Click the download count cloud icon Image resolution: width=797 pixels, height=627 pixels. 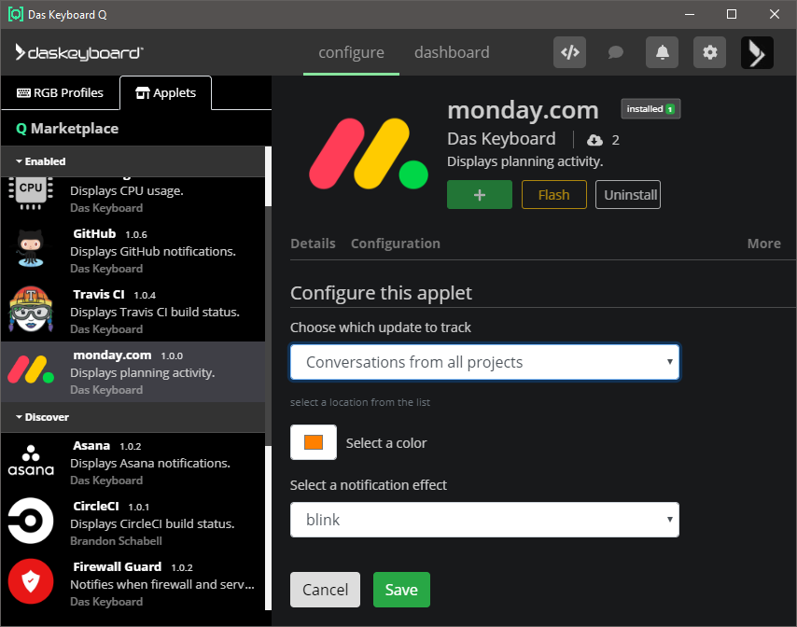(594, 140)
